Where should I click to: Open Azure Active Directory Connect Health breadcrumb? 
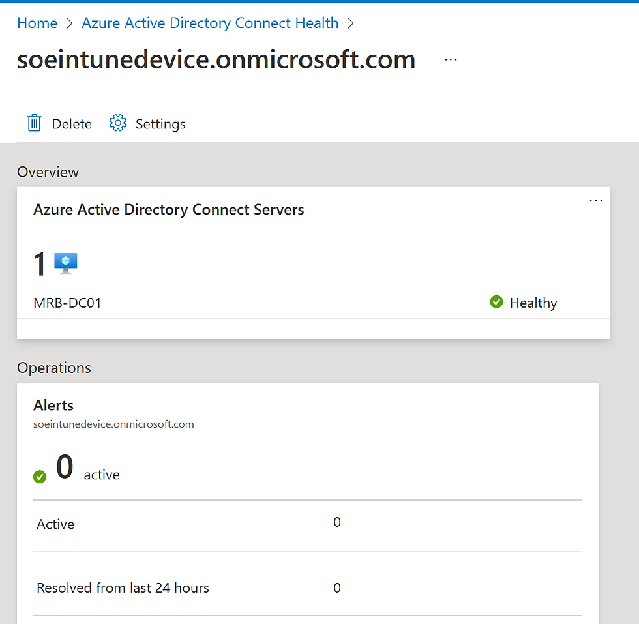coord(210,23)
